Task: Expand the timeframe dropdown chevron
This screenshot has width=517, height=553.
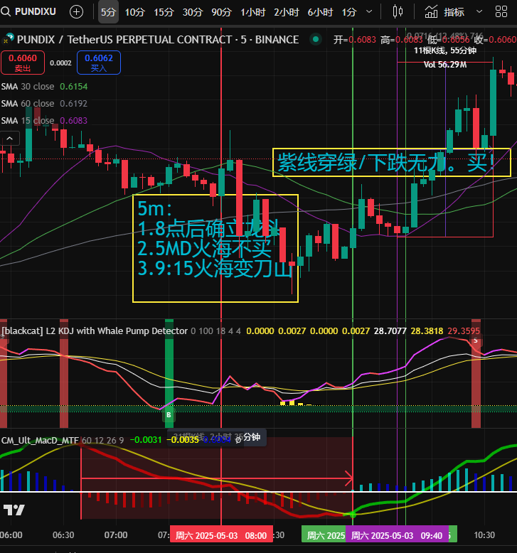Action: 369,11
